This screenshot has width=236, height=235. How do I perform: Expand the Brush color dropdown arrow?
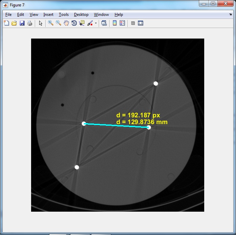pos(96,24)
